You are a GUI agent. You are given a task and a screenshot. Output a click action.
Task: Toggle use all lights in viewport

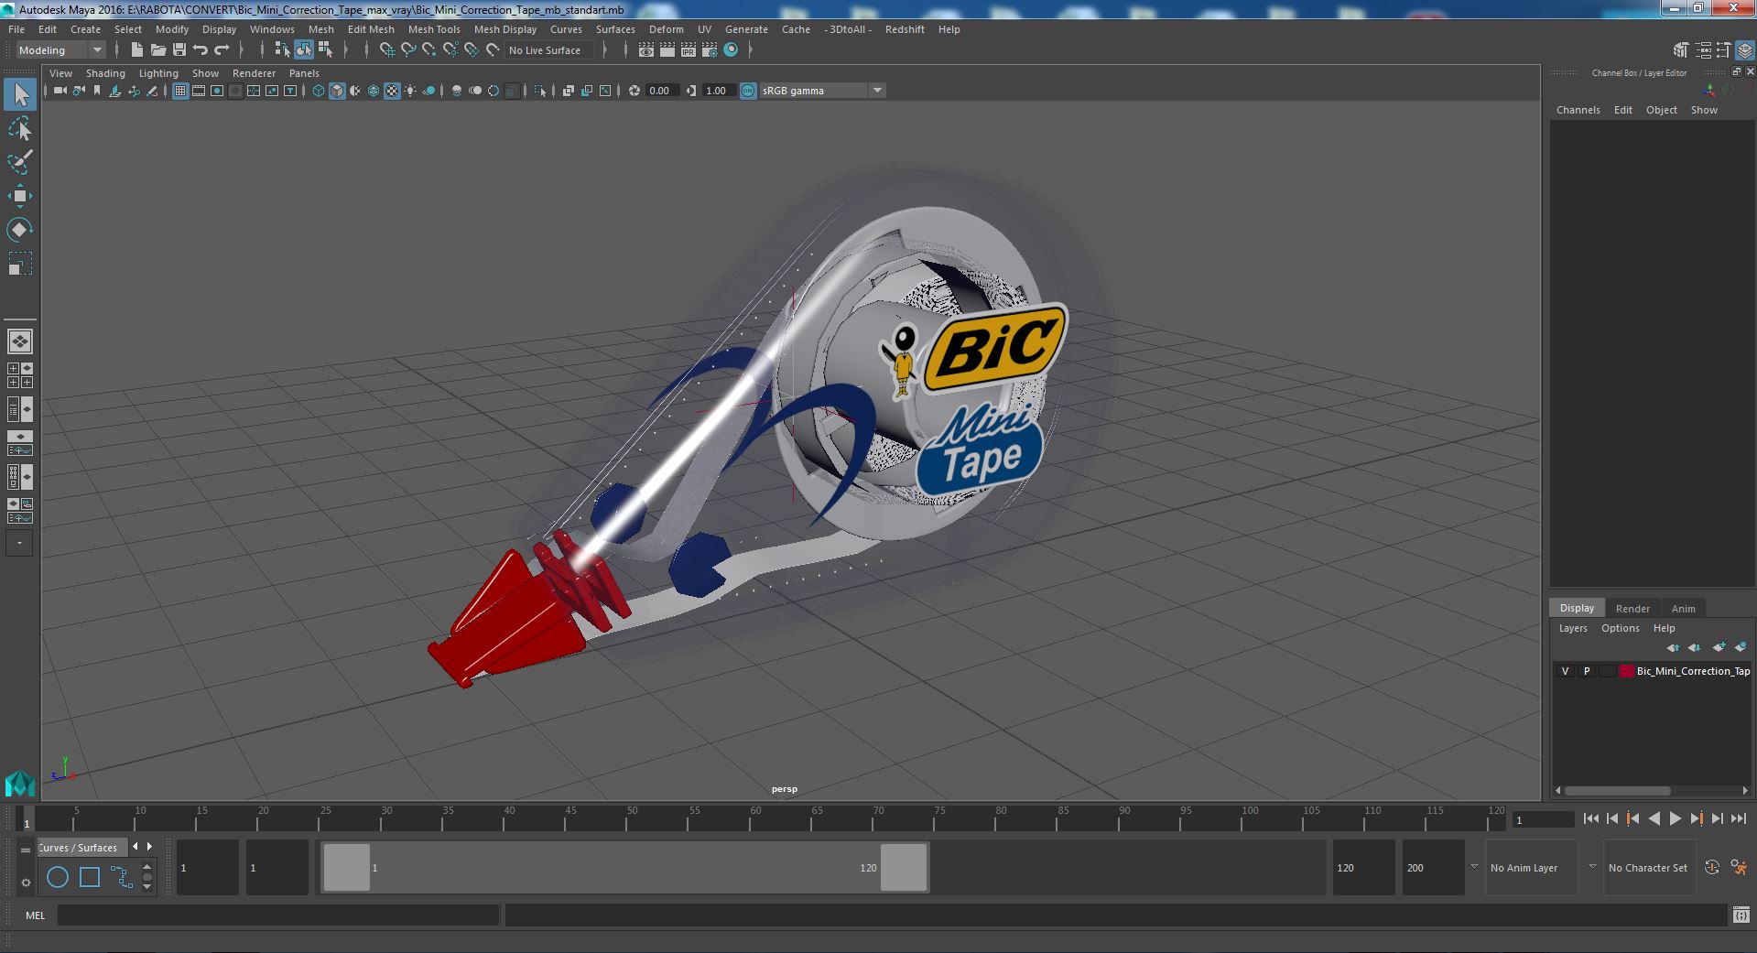click(x=410, y=91)
